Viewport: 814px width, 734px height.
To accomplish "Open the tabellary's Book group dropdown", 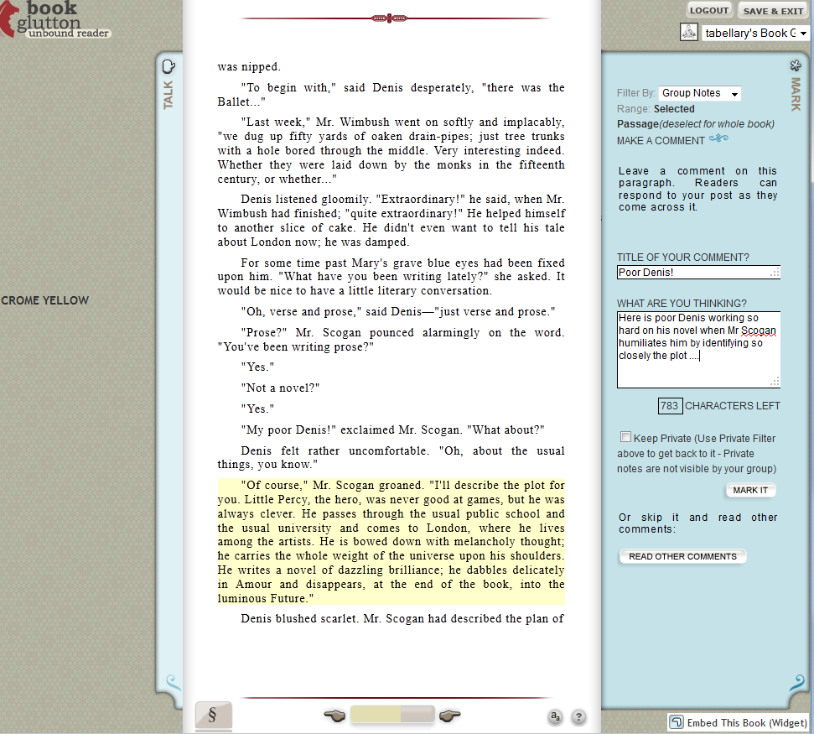I will point(755,33).
